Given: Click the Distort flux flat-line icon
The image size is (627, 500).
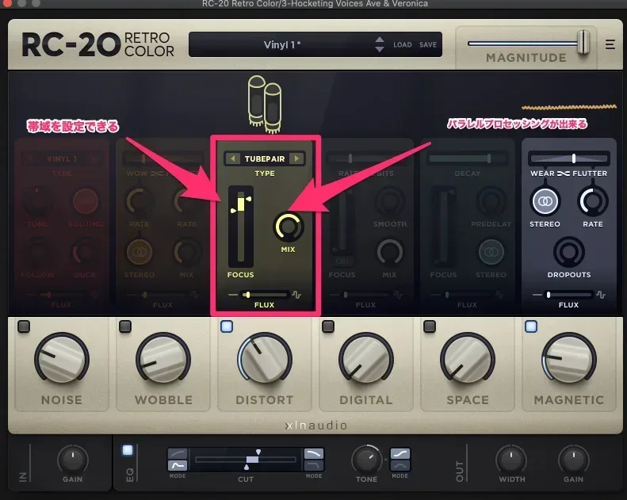Looking at the screenshot, I should [233, 295].
